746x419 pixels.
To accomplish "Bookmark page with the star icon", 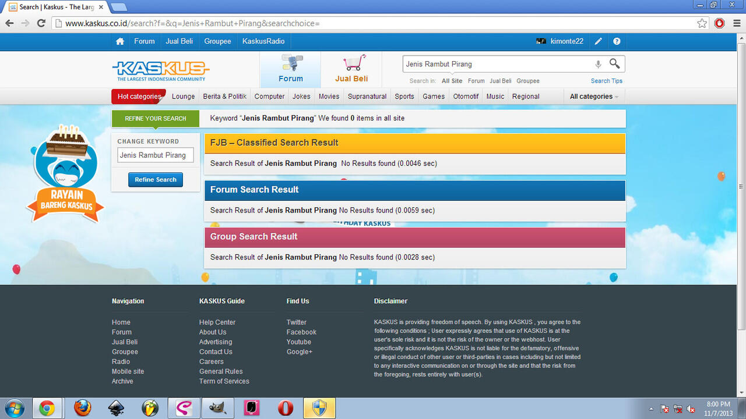I will 702,23.
